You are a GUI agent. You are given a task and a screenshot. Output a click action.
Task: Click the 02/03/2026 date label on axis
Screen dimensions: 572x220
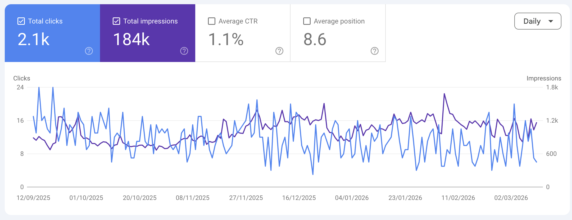click(511, 198)
